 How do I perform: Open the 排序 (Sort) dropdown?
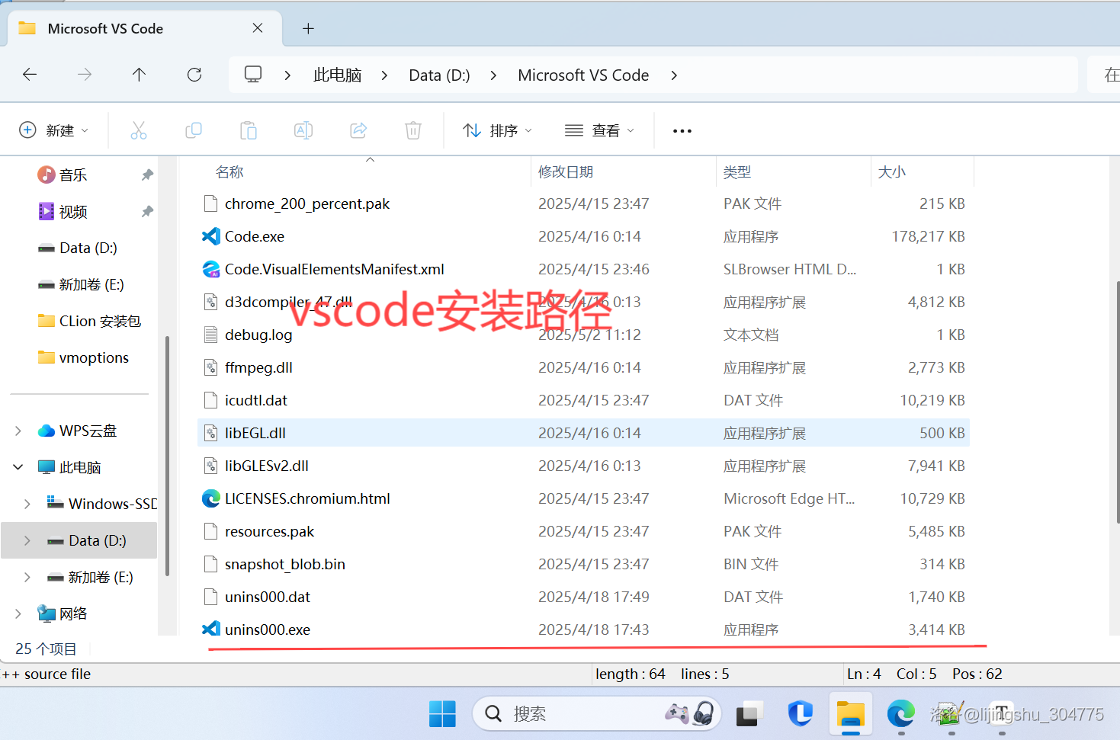pyautogui.click(x=497, y=130)
